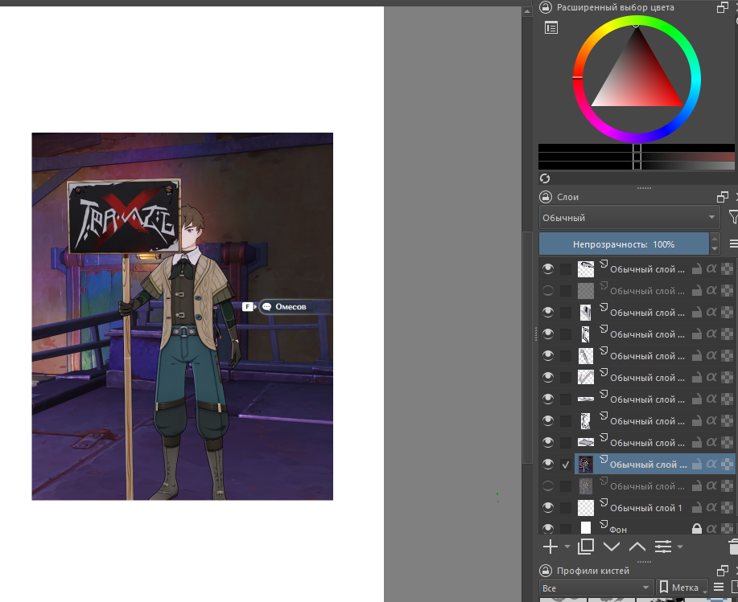Hide the highlighted selected layer
This screenshot has height=602, width=738.
point(548,465)
